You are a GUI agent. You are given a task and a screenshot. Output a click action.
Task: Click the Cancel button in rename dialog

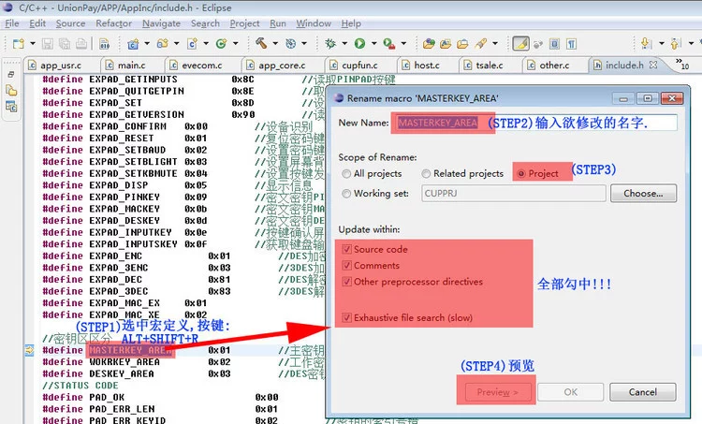tap(641, 392)
